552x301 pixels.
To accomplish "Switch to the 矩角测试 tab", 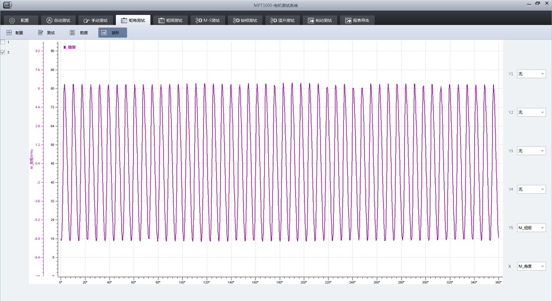I will click(x=133, y=20).
